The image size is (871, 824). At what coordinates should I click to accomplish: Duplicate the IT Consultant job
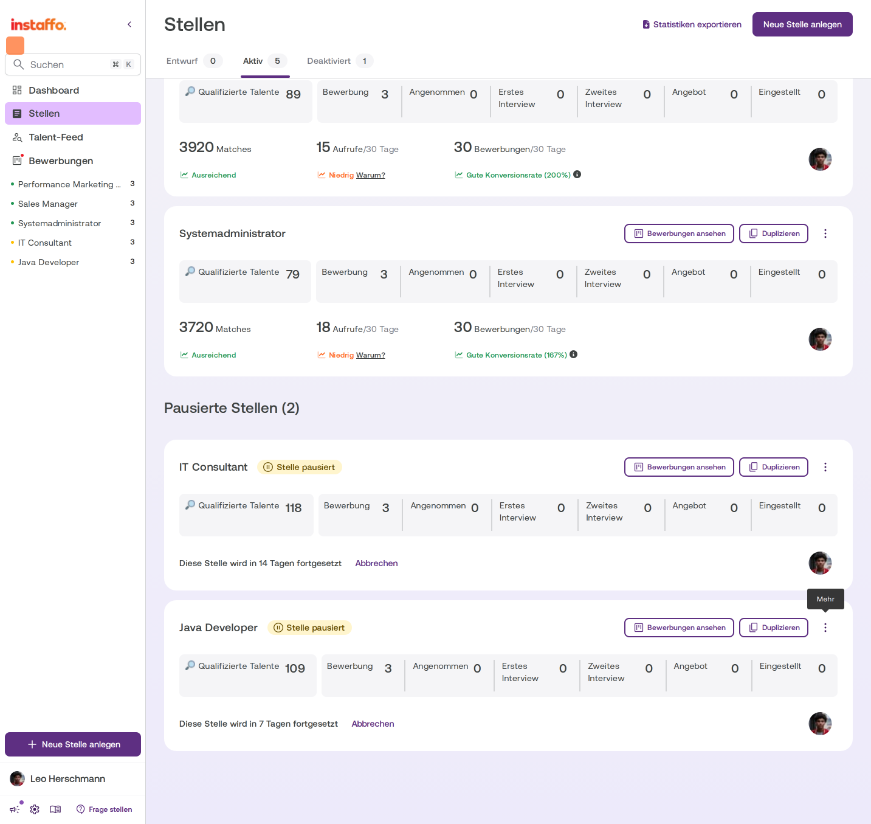click(774, 467)
